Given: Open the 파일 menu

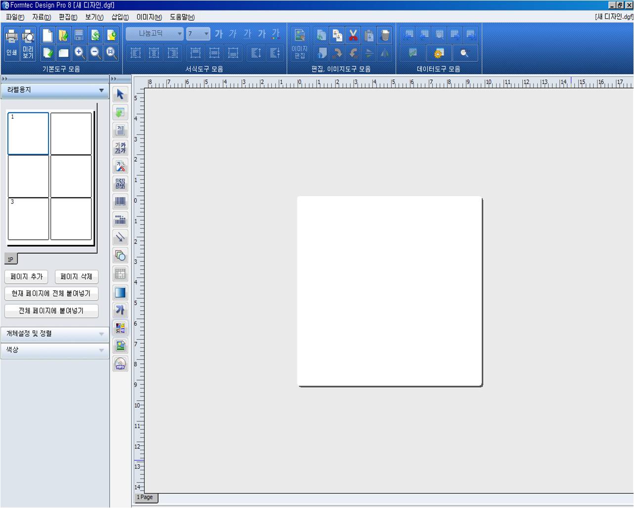Looking at the screenshot, I should click(x=15, y=17).
